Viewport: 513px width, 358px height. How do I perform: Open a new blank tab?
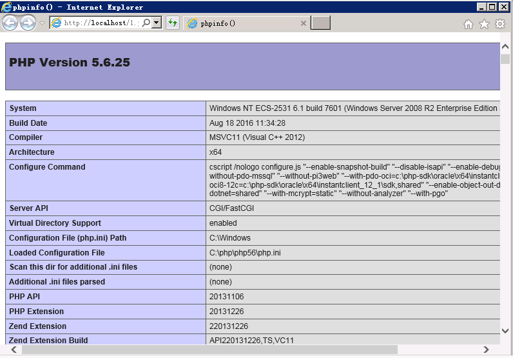click(320, 23)
